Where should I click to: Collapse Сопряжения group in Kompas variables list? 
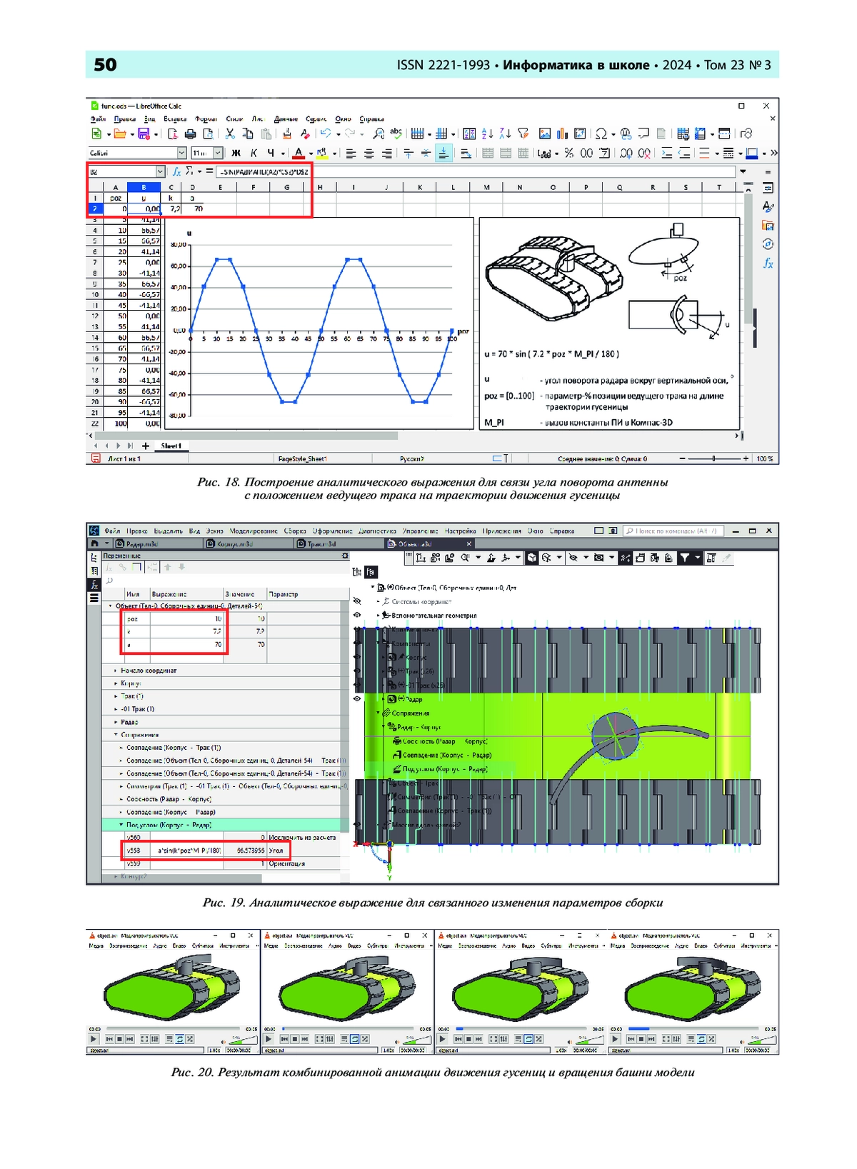(116, 735)
